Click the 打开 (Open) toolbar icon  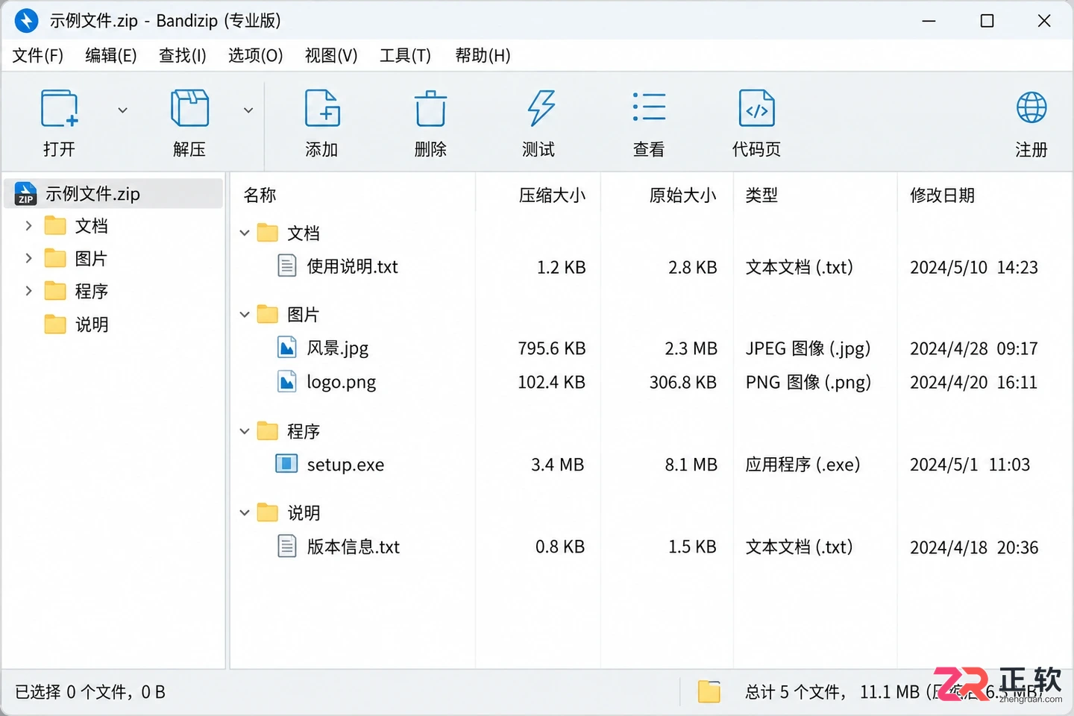(x=60, y=109)
